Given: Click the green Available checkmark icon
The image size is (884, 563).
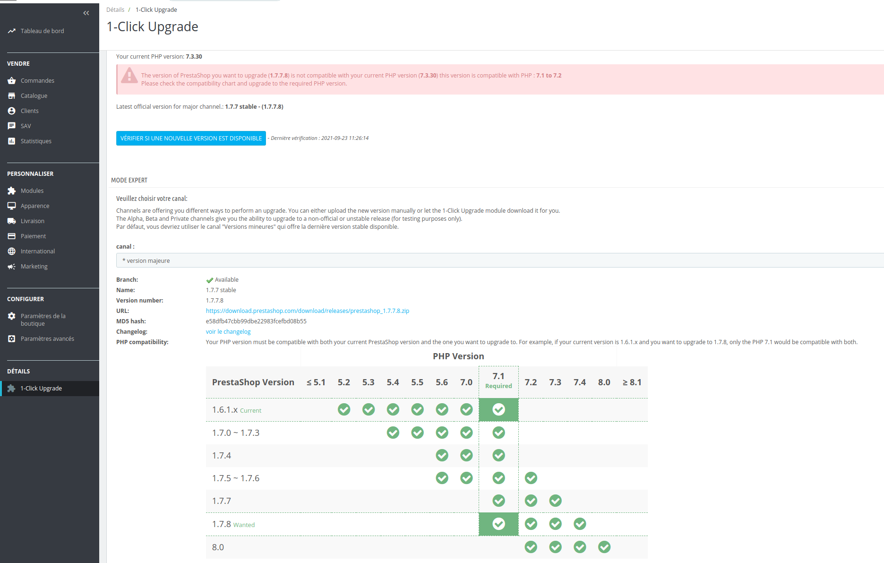Looking at the screenshot, I should point(210,280).
